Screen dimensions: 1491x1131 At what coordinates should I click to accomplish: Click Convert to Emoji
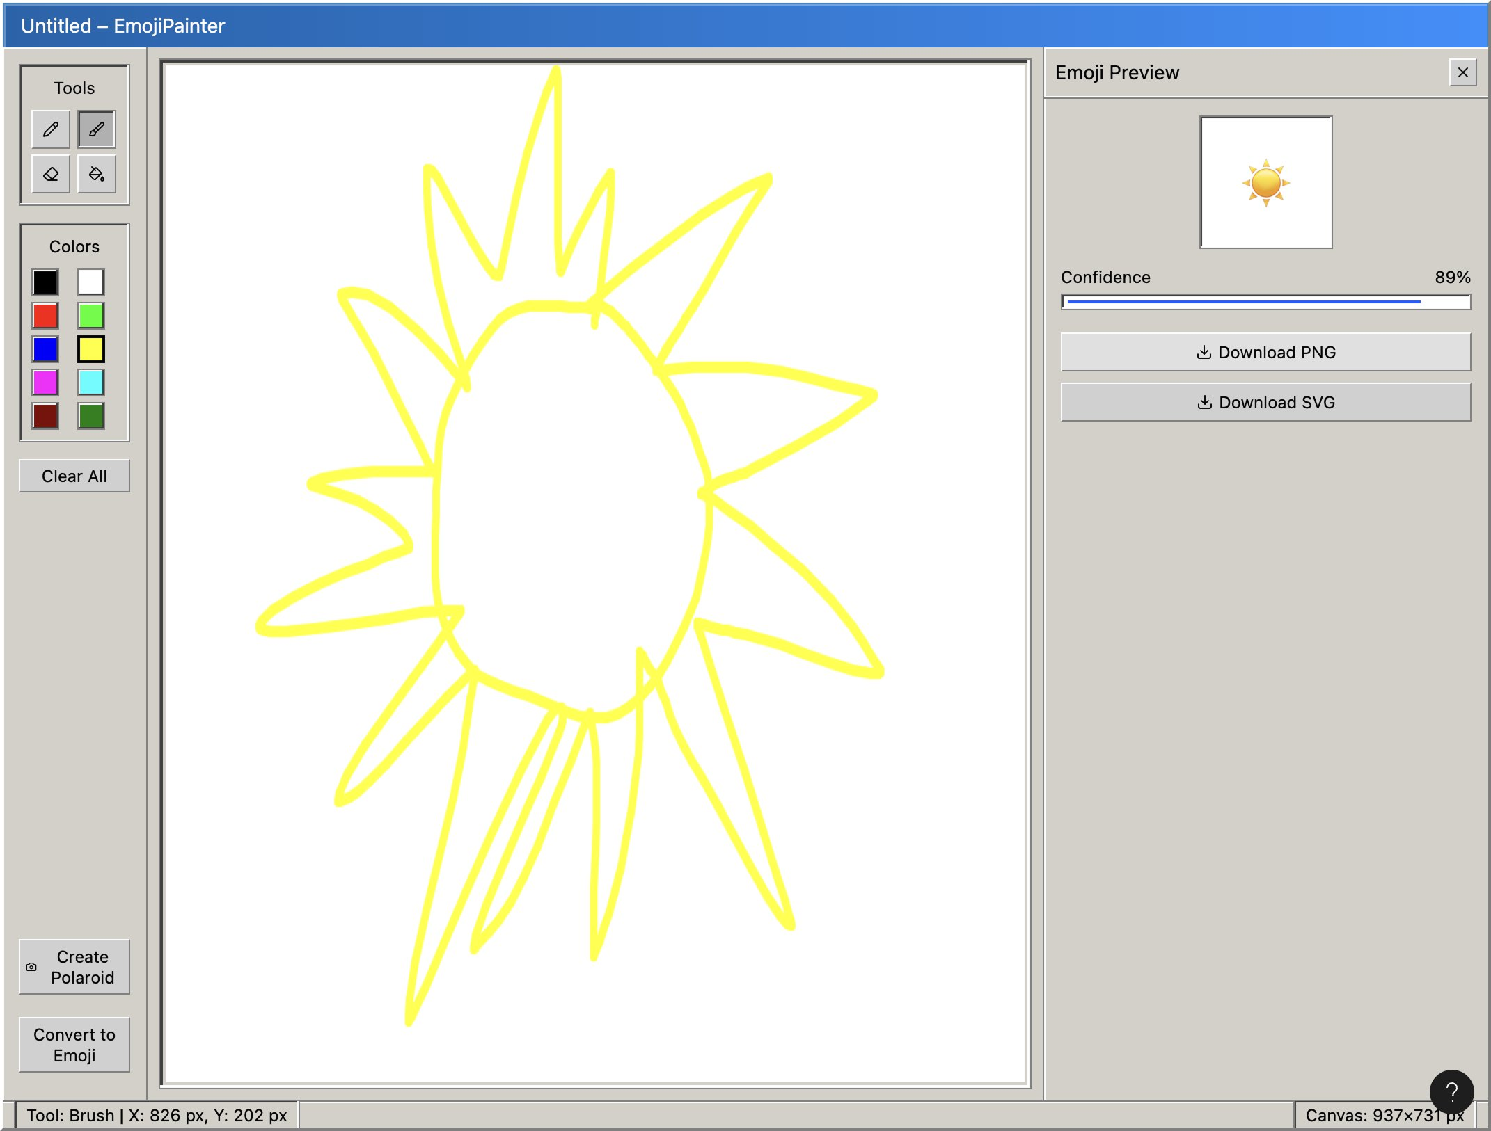[74, 1044]
